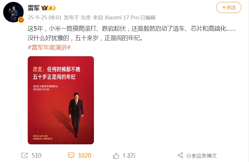Click the like count 1.3万

(129, 156)
